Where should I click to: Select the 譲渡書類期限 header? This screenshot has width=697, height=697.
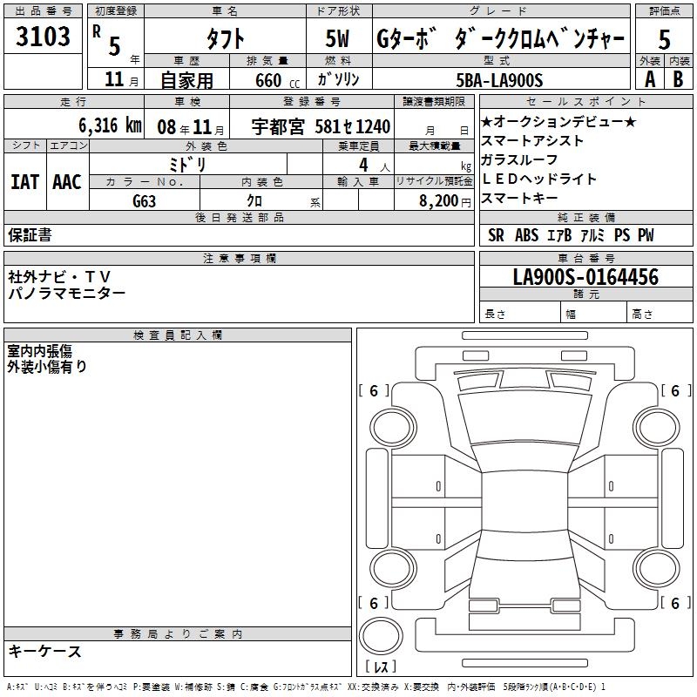[434, 101]
